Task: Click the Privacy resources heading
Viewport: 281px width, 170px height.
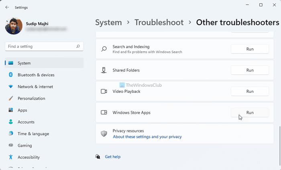Action: (128, 131)
